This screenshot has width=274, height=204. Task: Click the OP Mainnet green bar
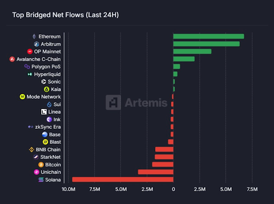[x=192, y=52]
